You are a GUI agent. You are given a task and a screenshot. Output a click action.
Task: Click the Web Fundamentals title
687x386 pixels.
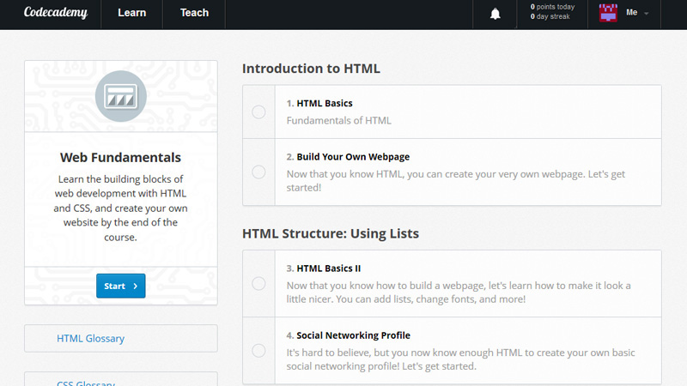point(120,158)
